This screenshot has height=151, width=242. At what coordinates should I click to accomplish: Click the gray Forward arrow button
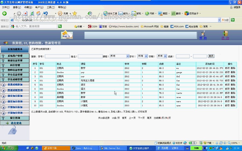(x=19, y=14)
